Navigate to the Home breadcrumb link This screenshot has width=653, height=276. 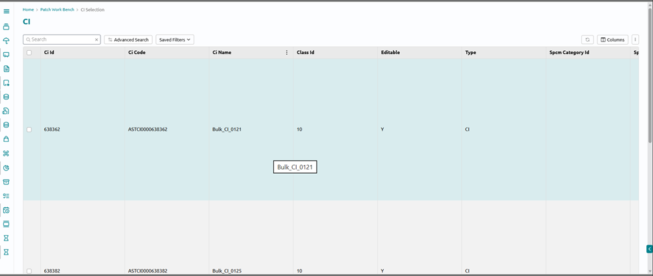[28, 9]
